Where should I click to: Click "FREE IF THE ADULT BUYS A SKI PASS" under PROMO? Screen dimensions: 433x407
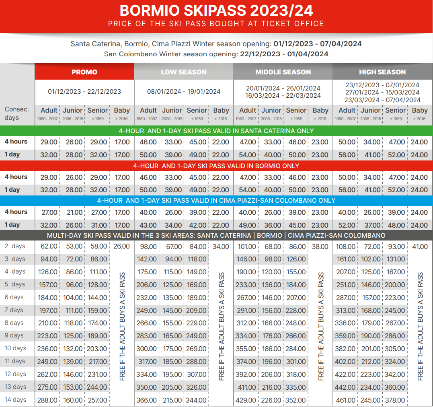(122, 326)
